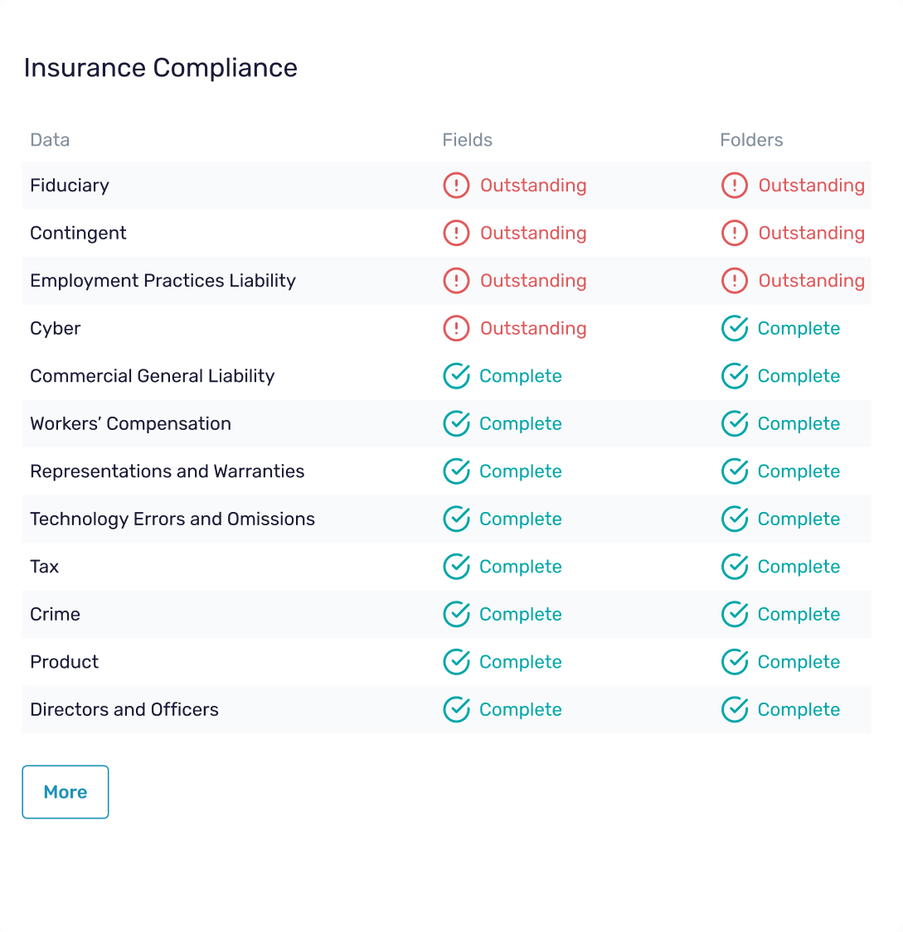Select the Commercial General Liability row label

pyautogui.click(x=152, y=376)
